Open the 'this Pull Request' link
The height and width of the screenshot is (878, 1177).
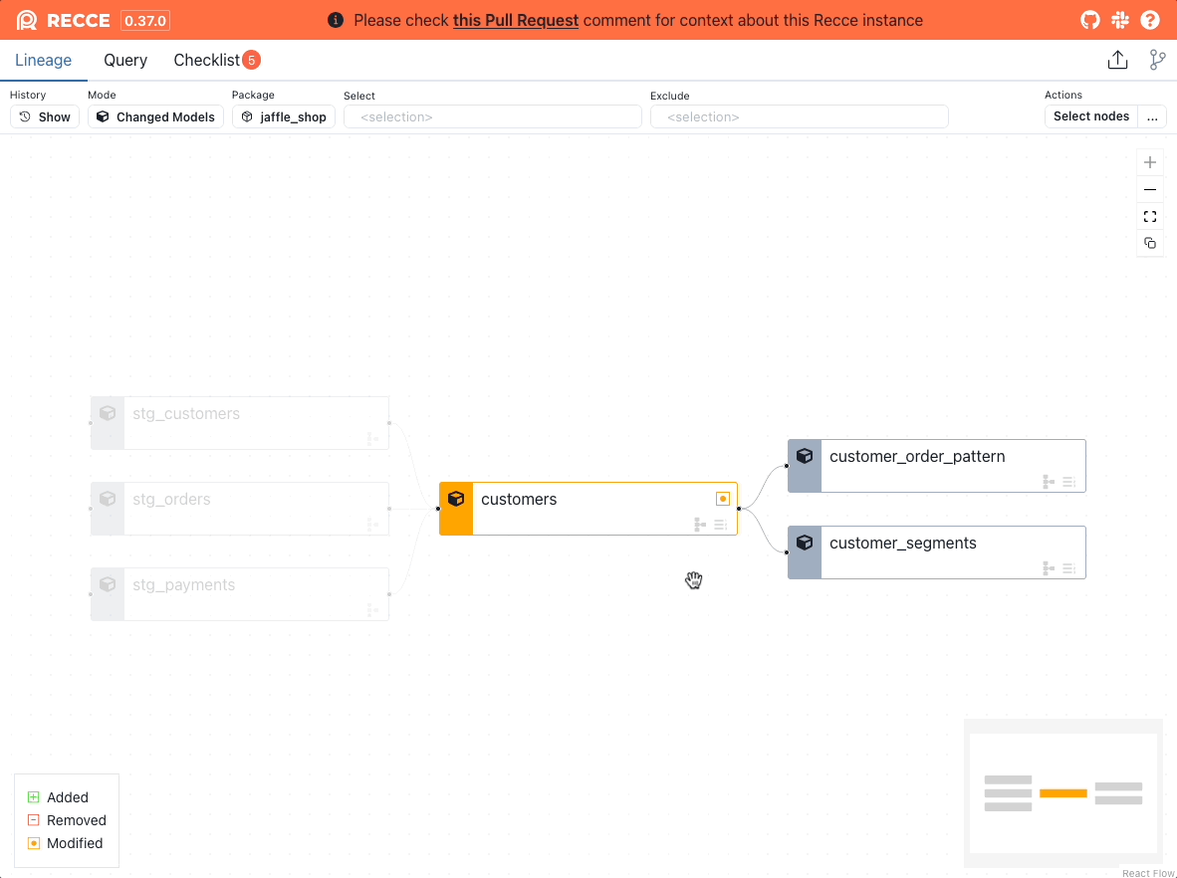[516, 20]
